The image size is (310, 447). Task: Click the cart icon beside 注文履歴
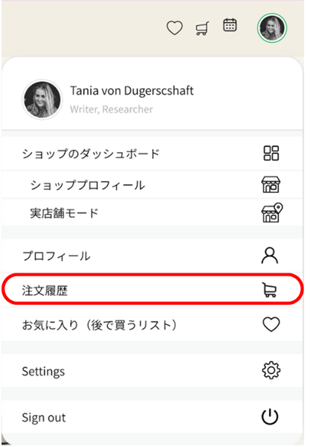(x=269, y=291)
